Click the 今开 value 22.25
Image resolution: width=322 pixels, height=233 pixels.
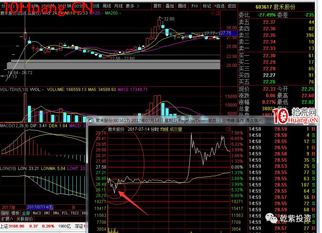point(308,89)
